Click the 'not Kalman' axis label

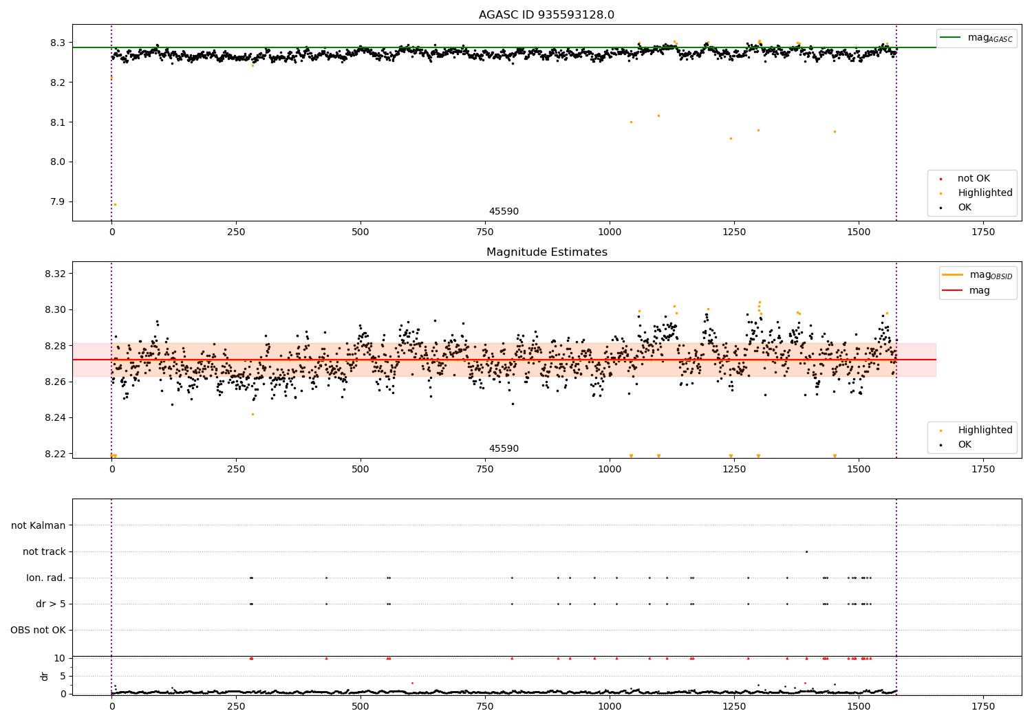point(39,525)
